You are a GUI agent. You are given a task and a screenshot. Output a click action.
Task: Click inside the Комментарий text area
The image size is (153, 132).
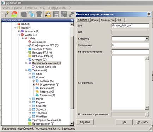pos(128,83)
